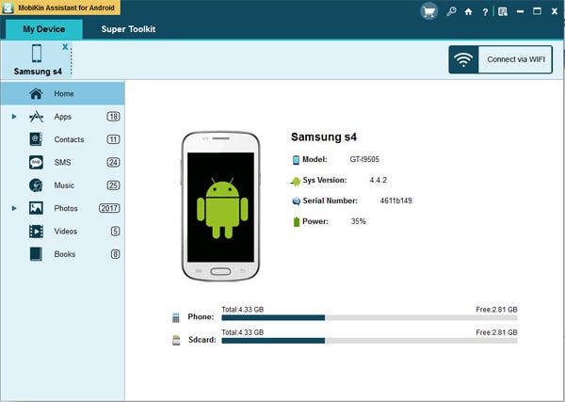Click the Home house icon in sidebar

click(36, 93)
